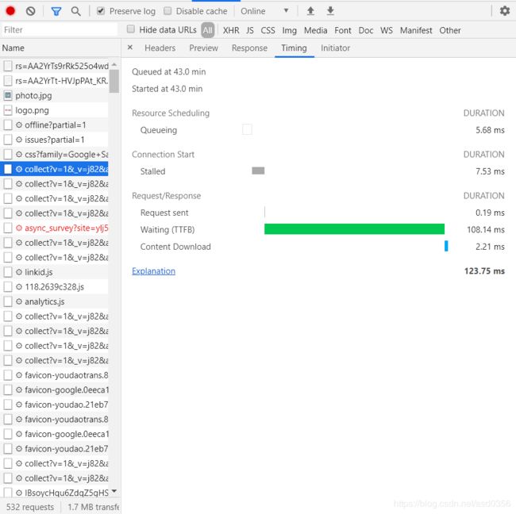Open the timing Explanation link

coord(154,271)
